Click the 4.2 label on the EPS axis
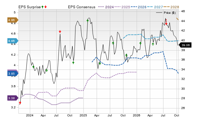 (13, 55)
